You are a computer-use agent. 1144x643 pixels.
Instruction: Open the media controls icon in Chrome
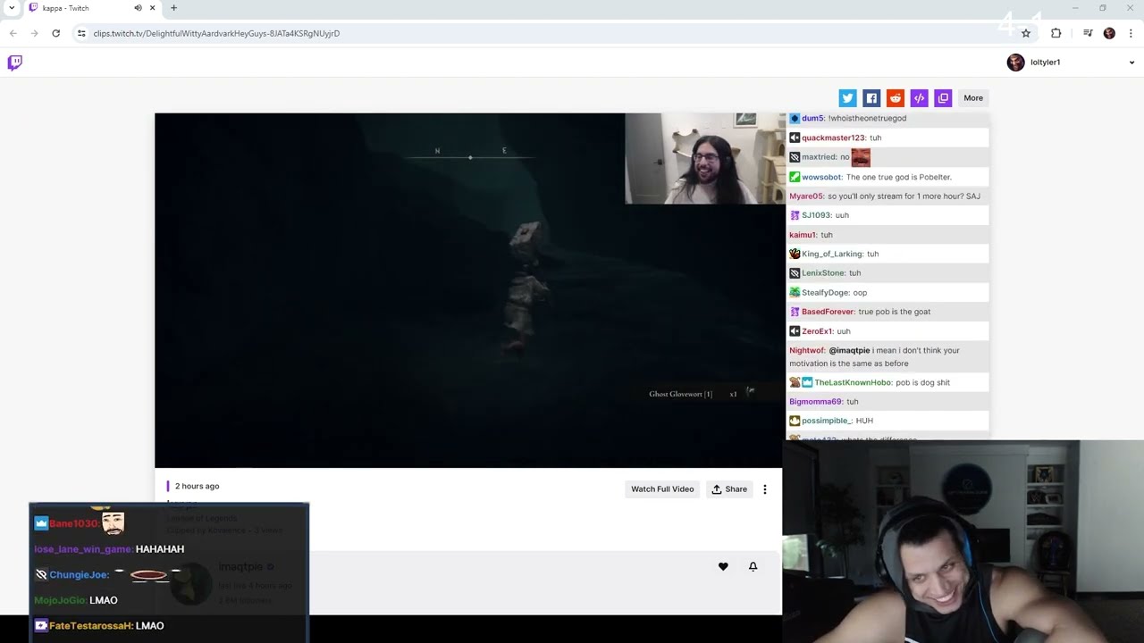1088,33
